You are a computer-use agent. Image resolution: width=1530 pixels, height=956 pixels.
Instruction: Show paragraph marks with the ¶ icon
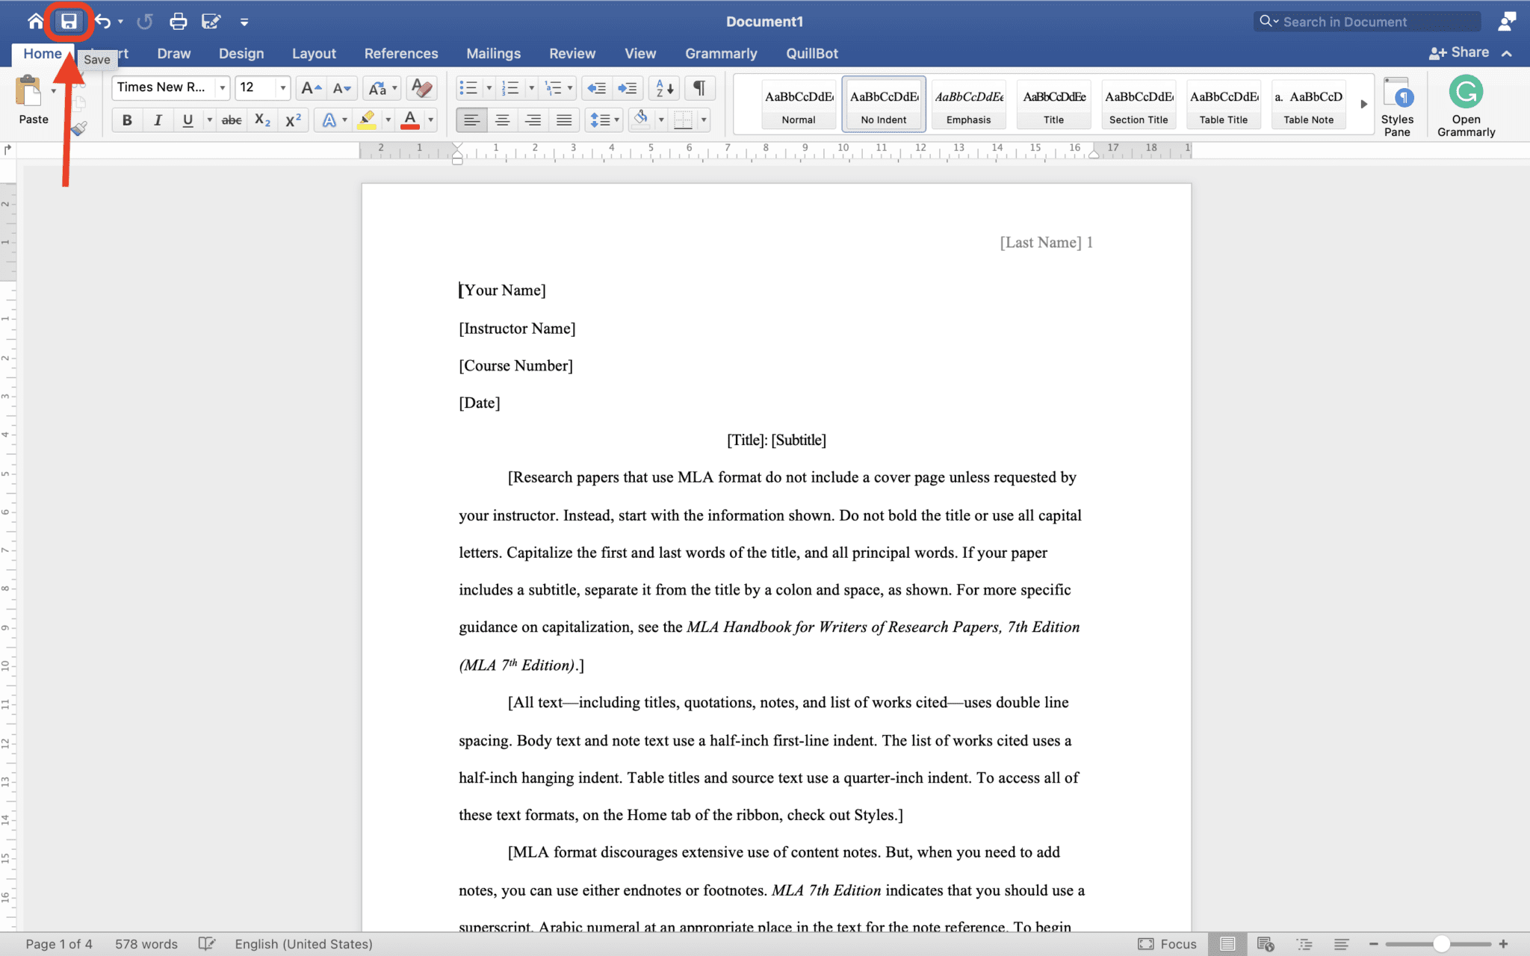coord(699,87)
